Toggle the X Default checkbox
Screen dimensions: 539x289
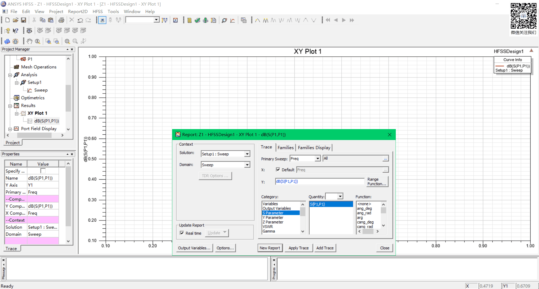(278, 170)
